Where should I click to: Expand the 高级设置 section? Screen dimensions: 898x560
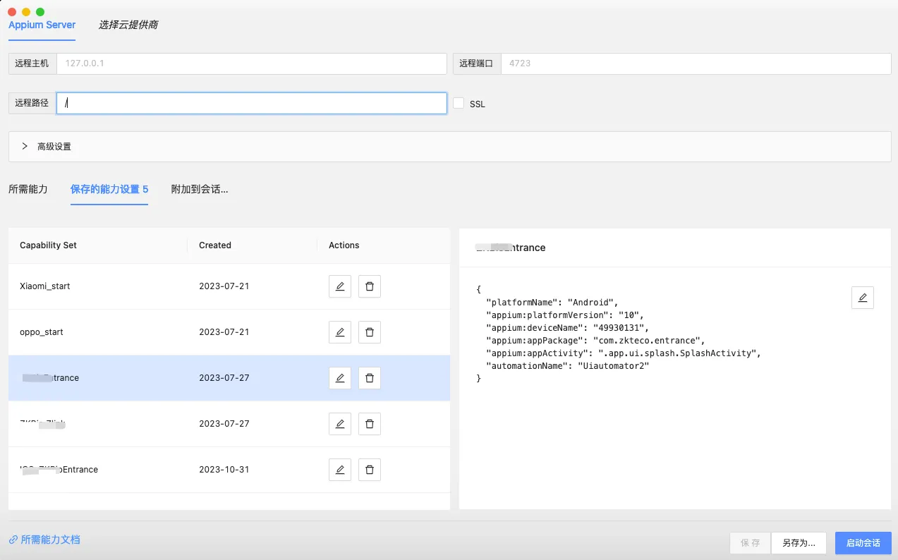click(x=25, y=147)
